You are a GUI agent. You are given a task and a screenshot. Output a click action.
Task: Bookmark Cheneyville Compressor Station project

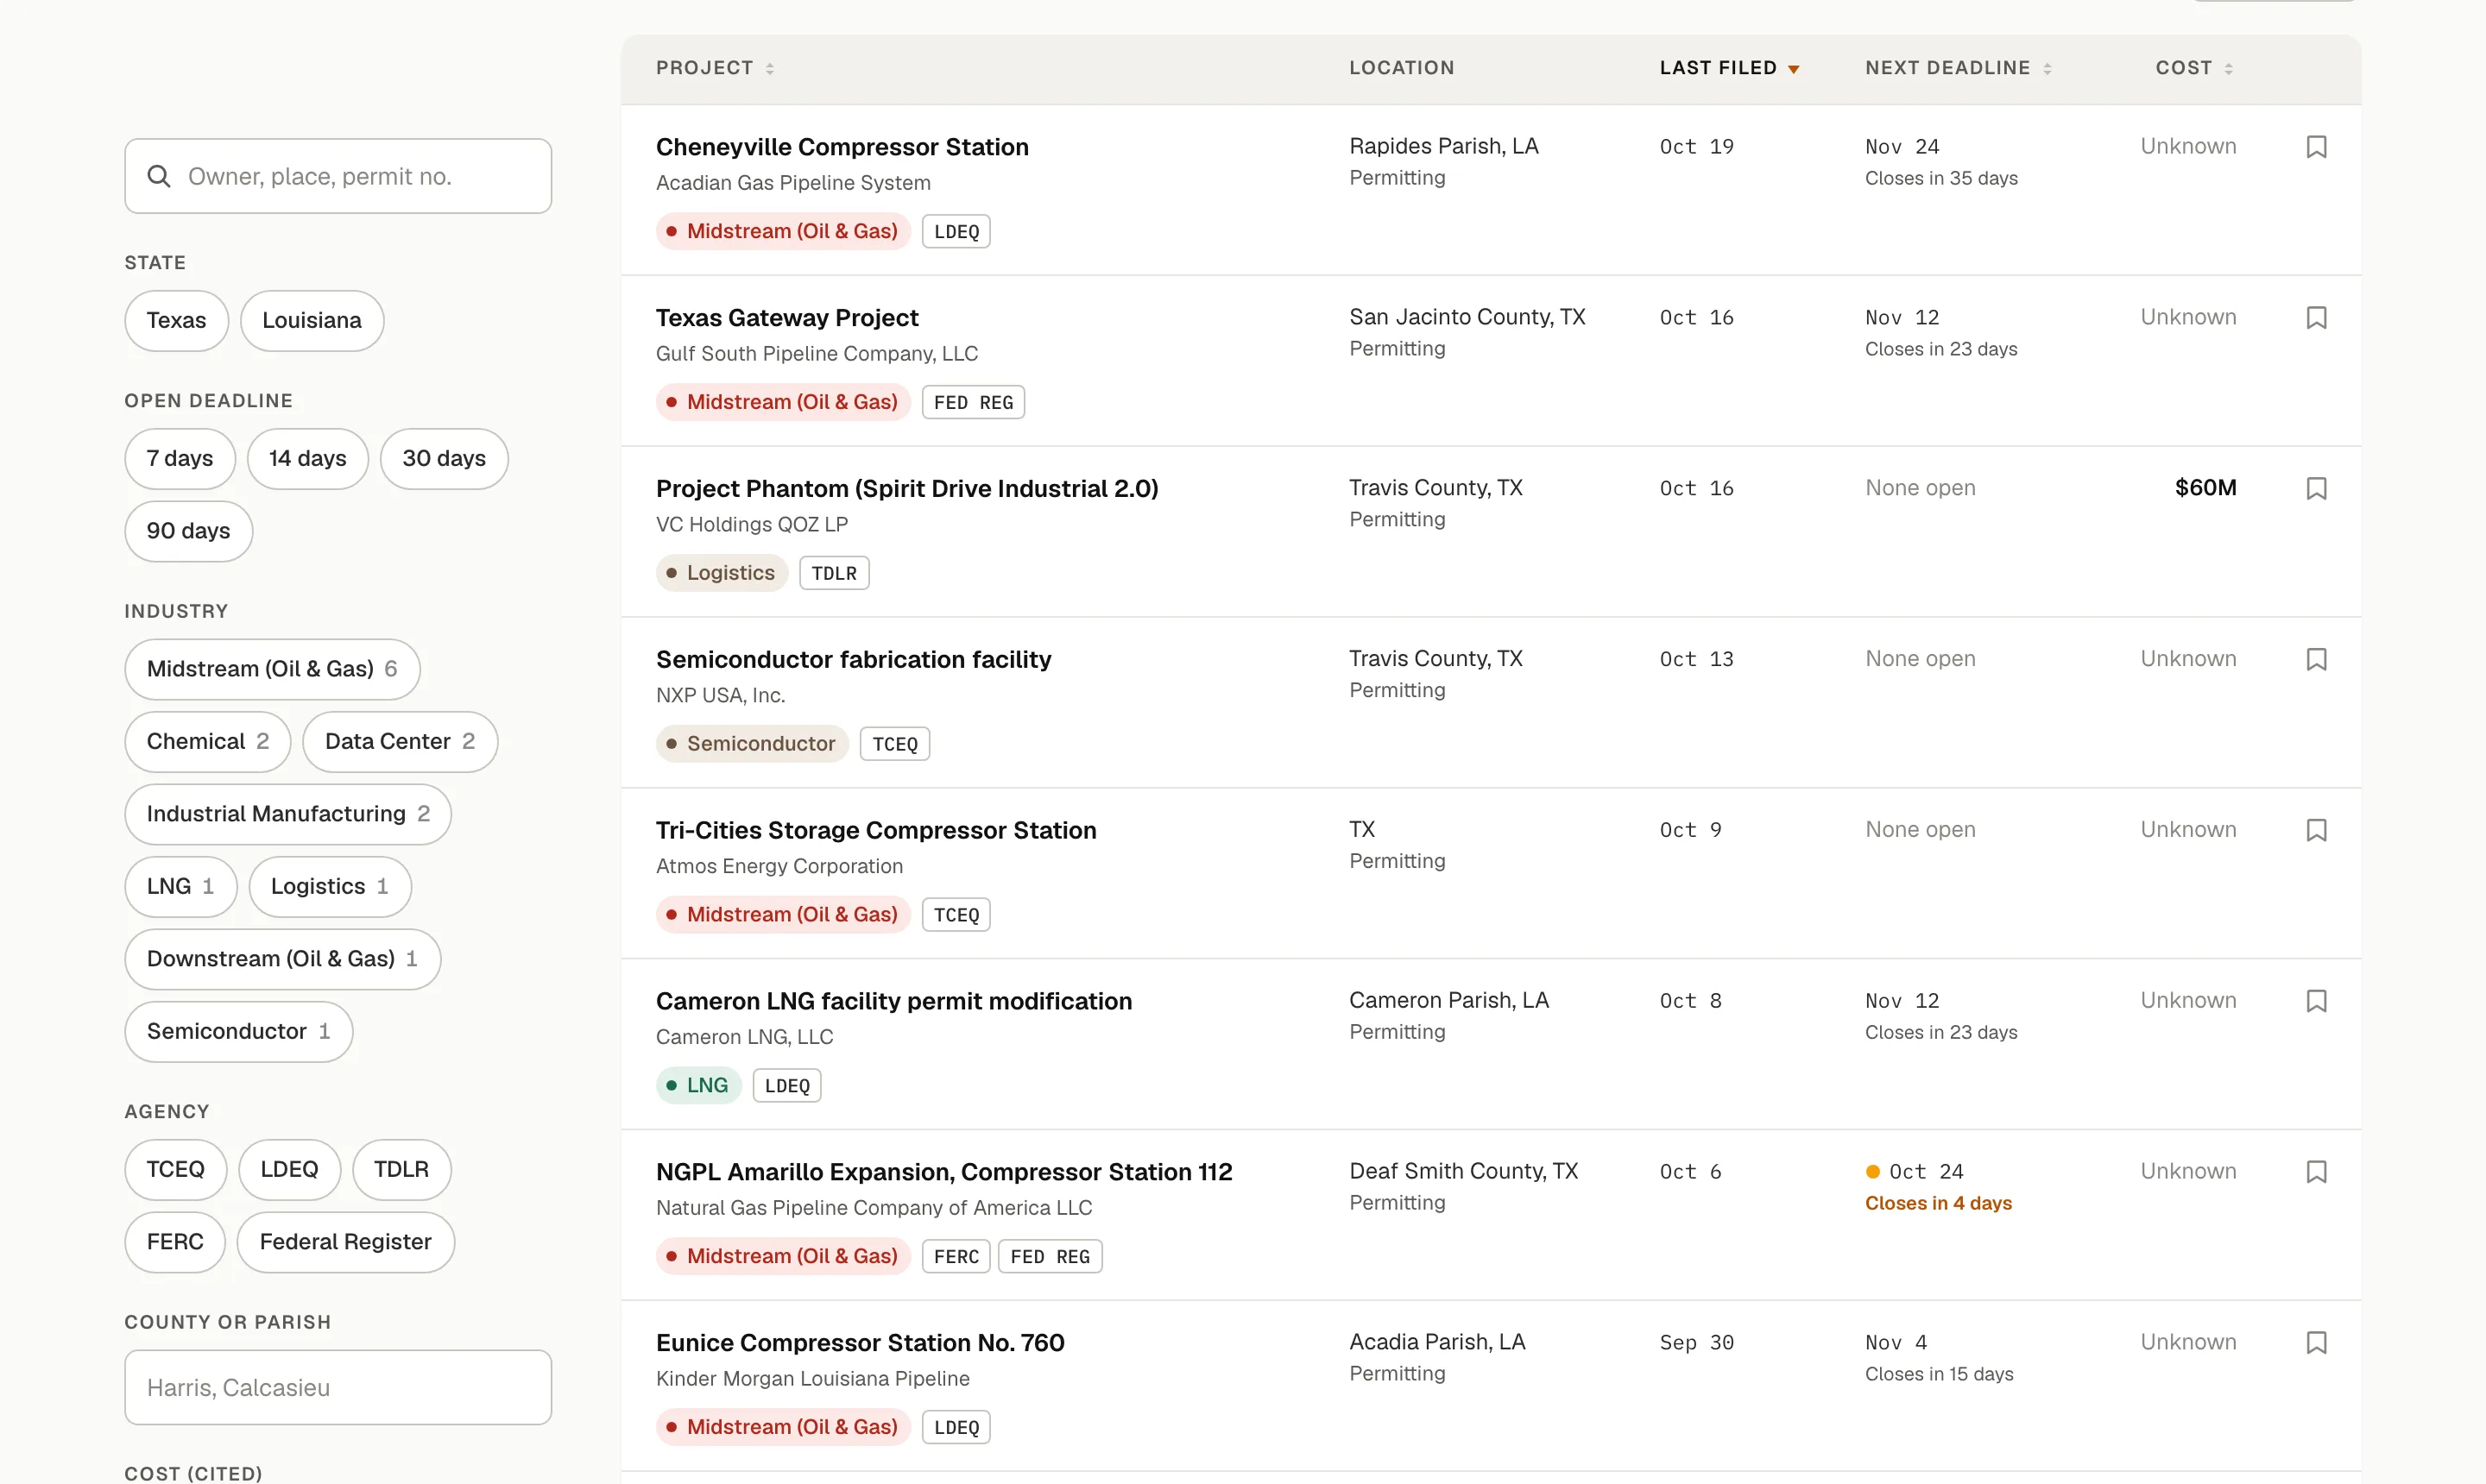click(x=2316, y=147)
